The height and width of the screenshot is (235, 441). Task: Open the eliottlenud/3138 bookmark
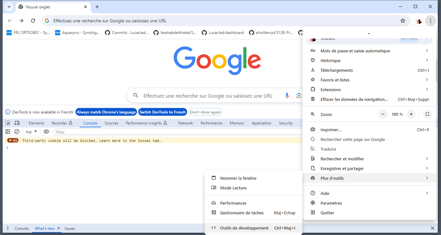pyautogui.click(x=270, y=33)
